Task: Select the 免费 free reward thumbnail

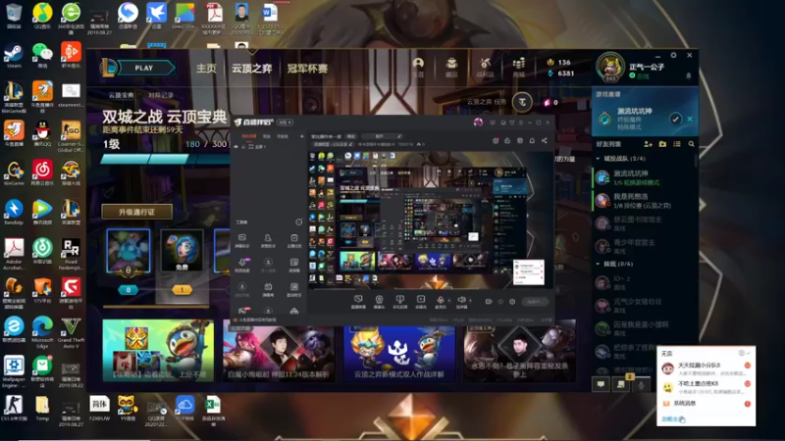Action: (182, 251)
